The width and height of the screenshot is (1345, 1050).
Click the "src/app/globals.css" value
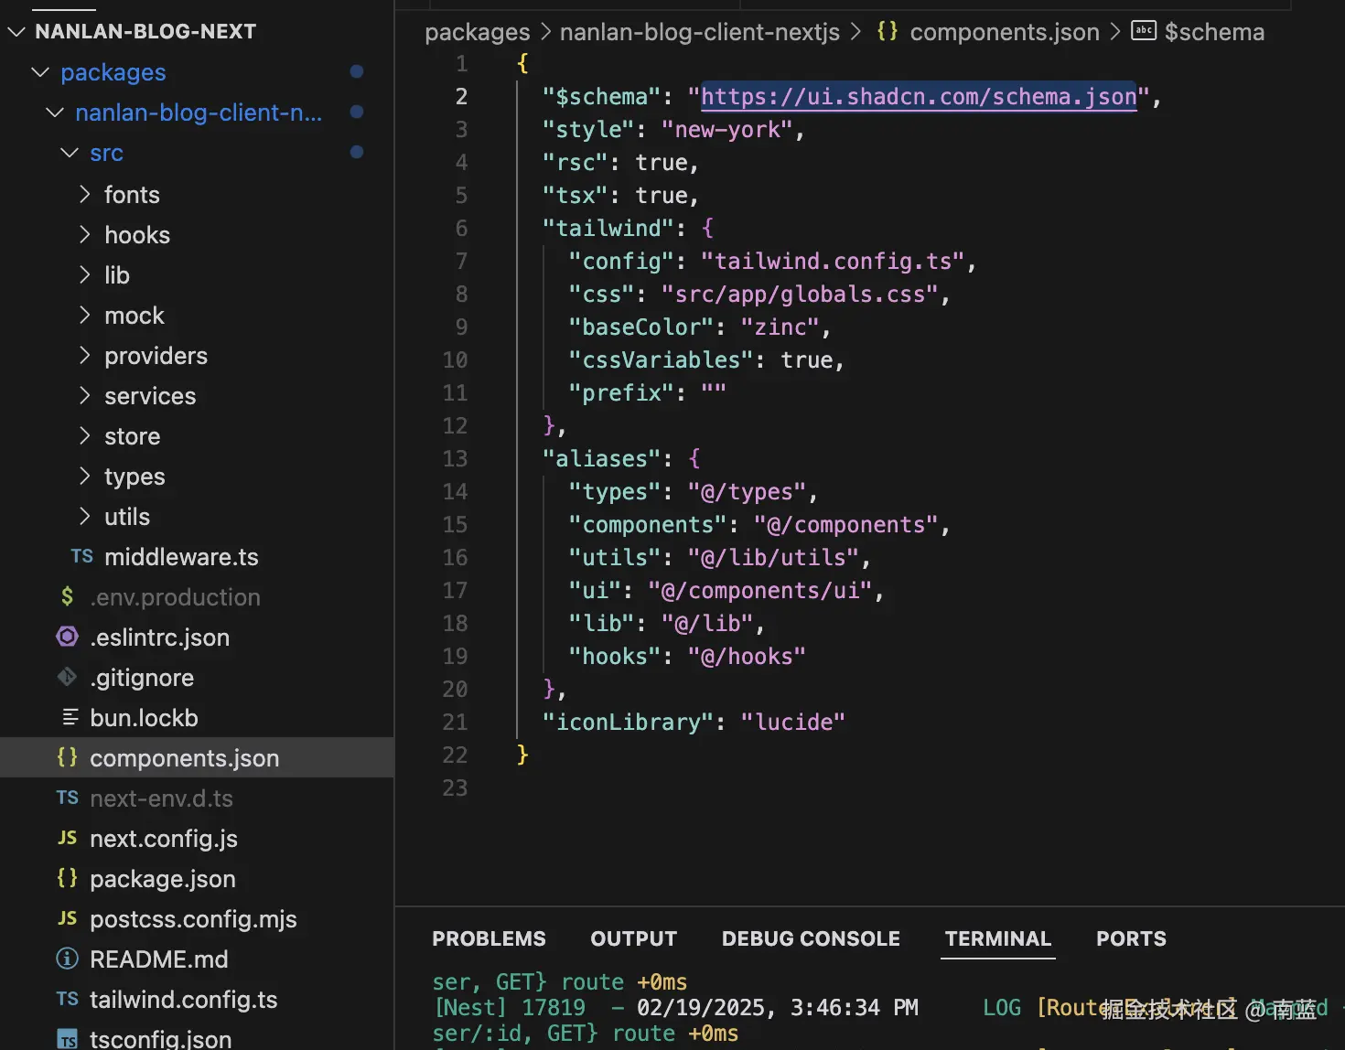click(800, 294)
